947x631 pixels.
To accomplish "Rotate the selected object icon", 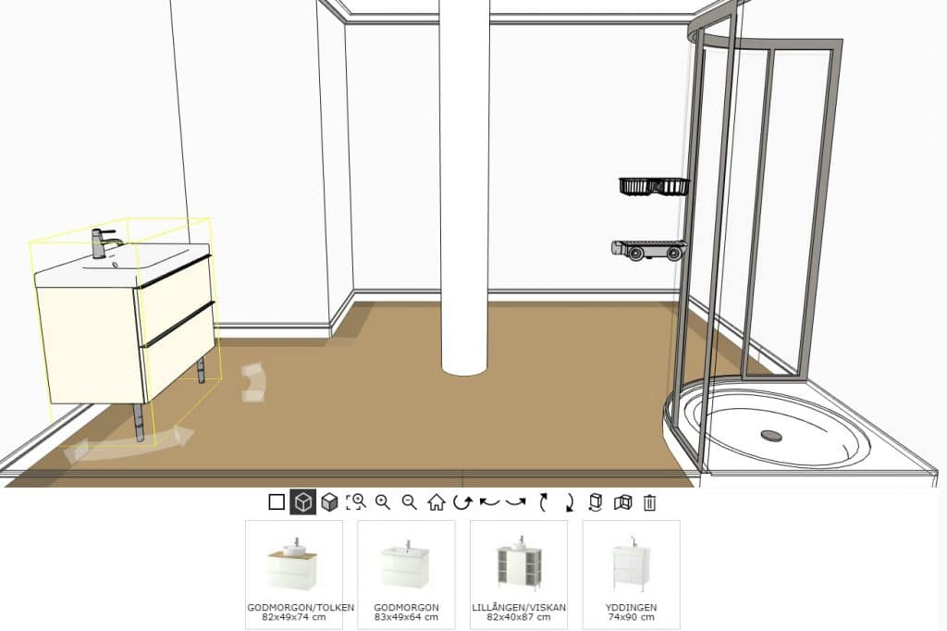I will pyautogui.click(x=596, y=502).
